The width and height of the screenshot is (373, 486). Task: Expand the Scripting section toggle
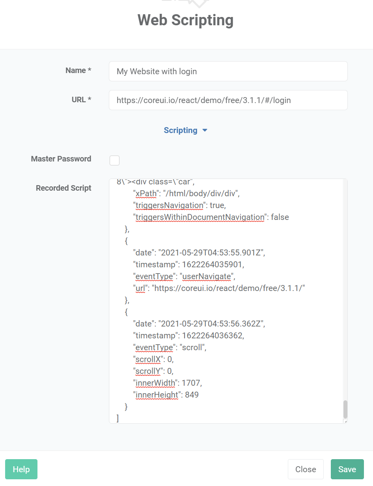coord(185,130)
